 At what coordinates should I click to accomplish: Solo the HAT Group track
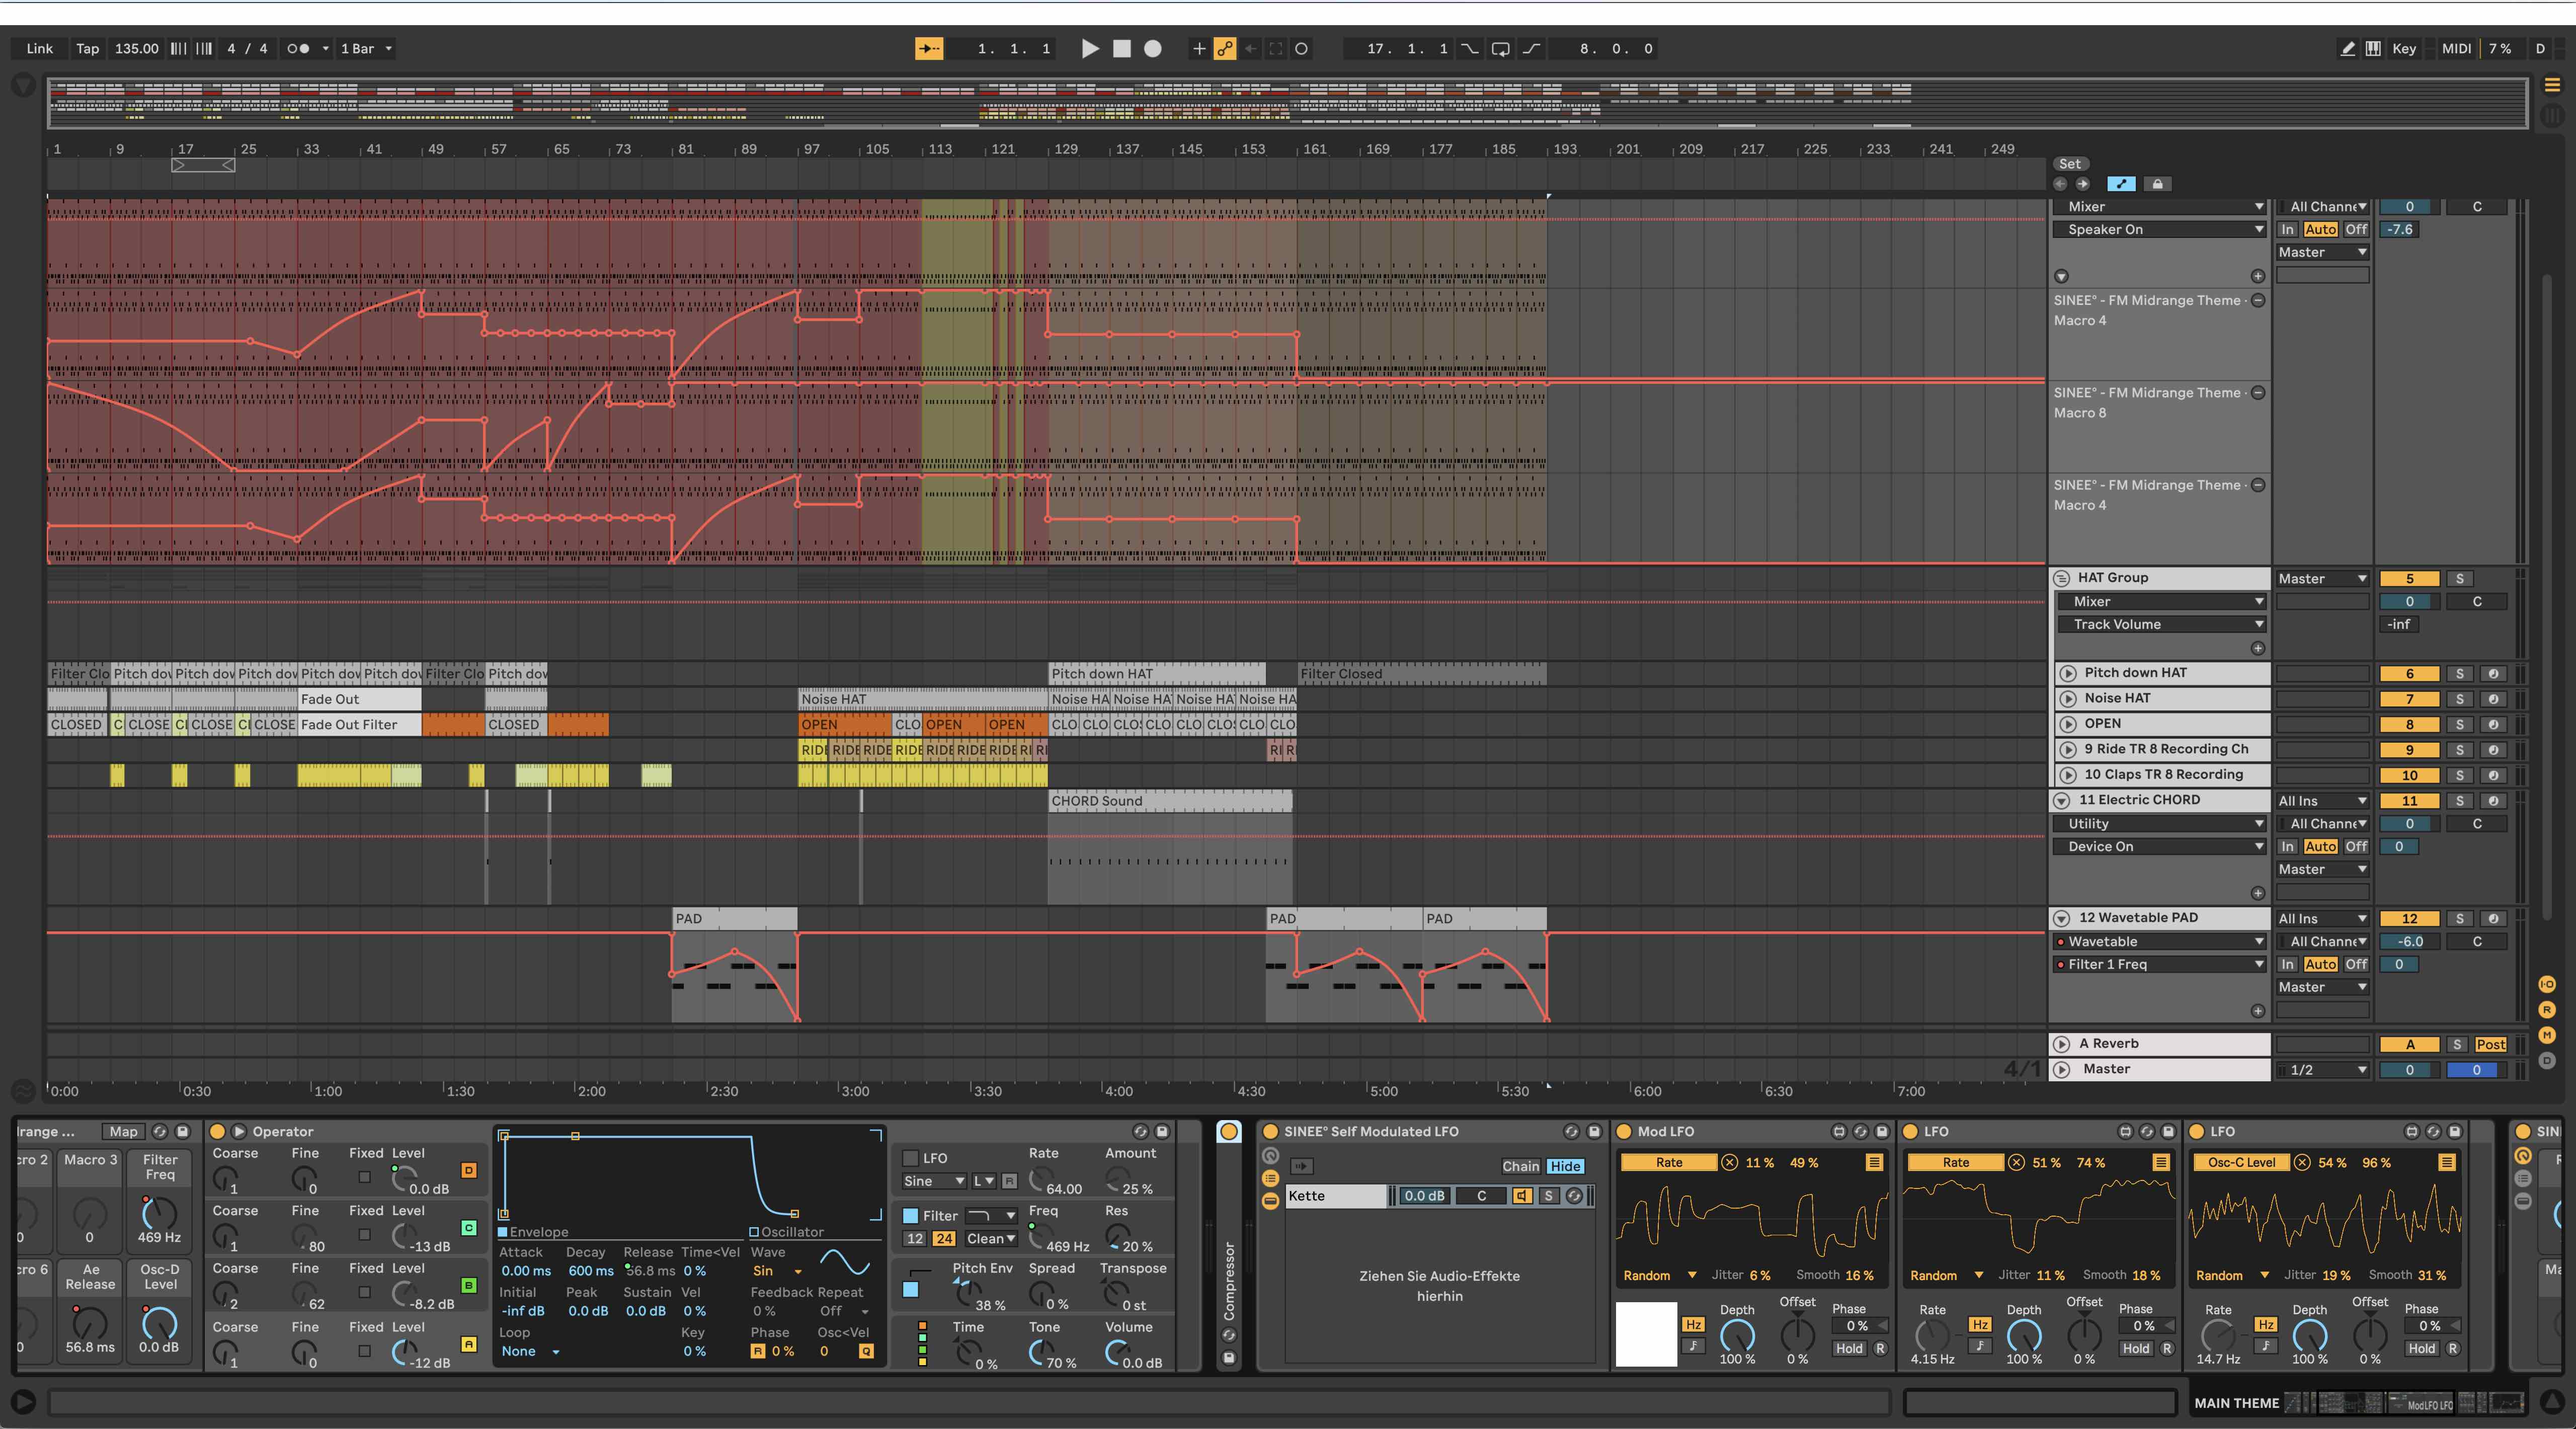click(2459, 578)
